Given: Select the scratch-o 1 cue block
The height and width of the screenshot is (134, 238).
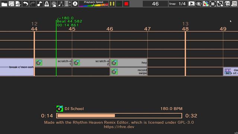Looking at the screenshot, I should point(53,63).
